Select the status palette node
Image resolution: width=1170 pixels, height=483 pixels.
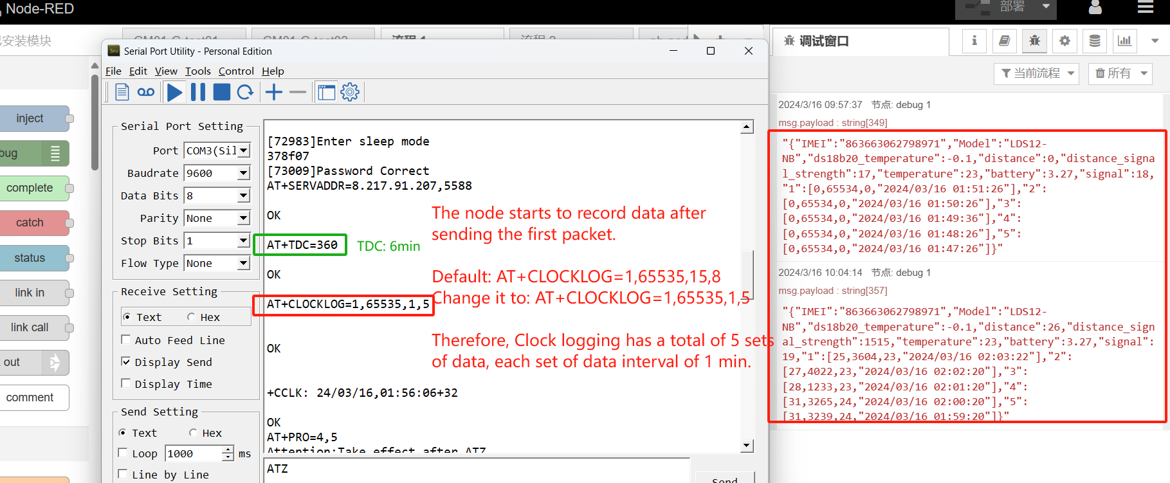point(35,258)
